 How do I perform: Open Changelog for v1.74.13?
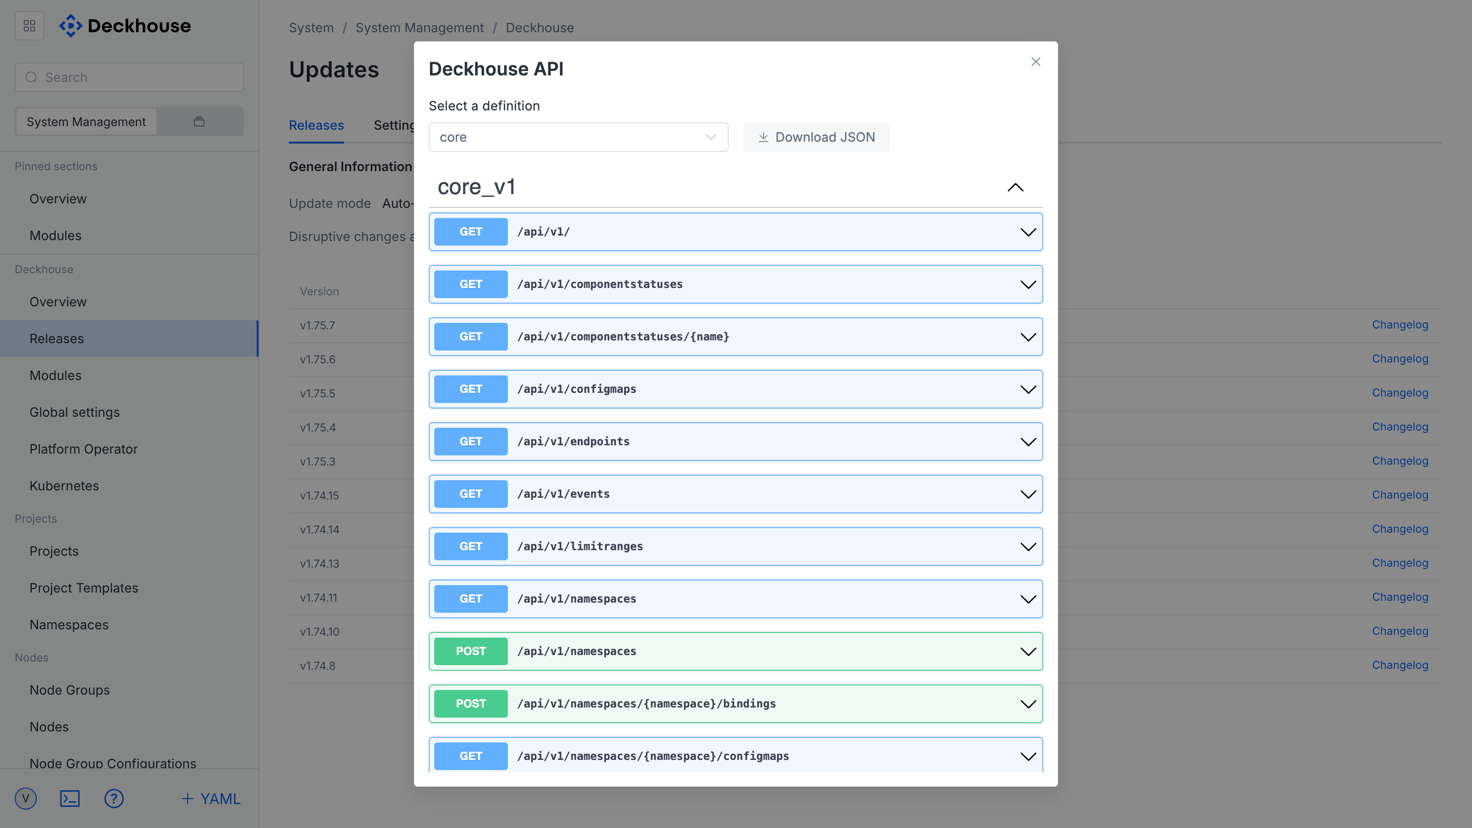coord(1400,563)
